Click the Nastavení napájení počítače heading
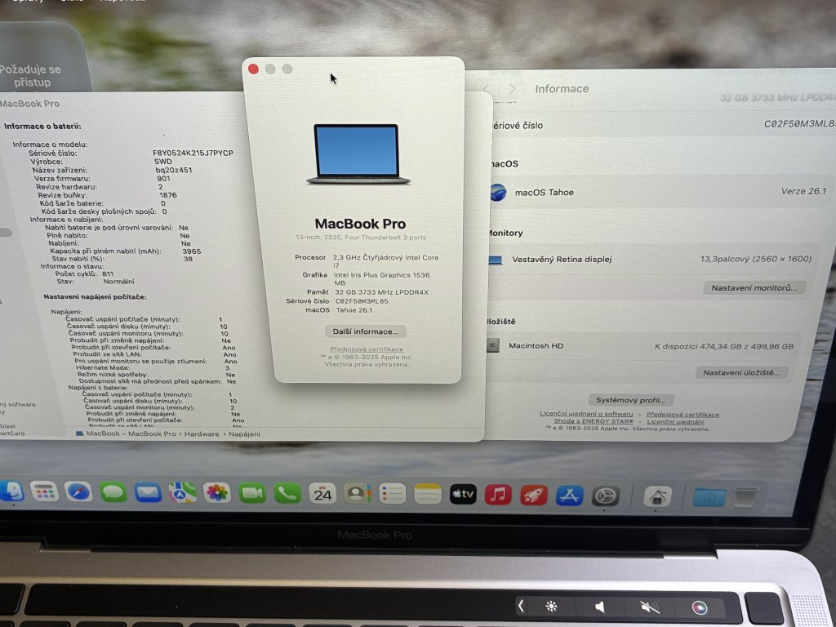 point(95,297)
